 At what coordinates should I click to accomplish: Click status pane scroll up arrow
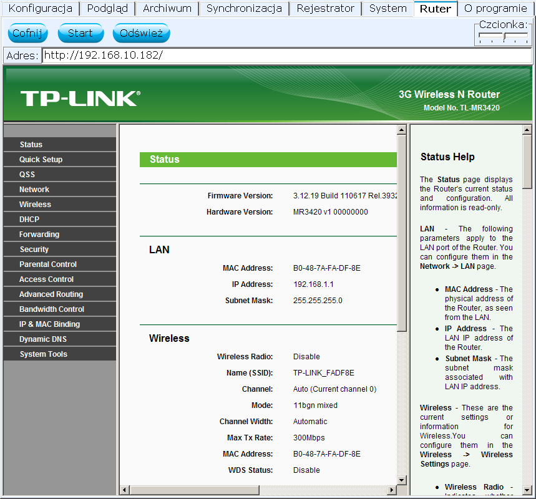pos(402,130)
